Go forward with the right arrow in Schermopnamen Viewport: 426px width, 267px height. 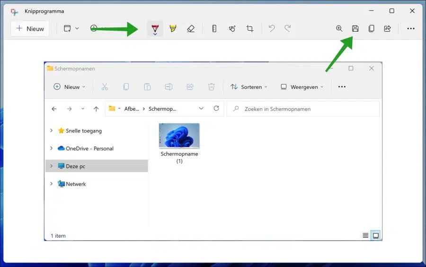[x=69, y=109]
